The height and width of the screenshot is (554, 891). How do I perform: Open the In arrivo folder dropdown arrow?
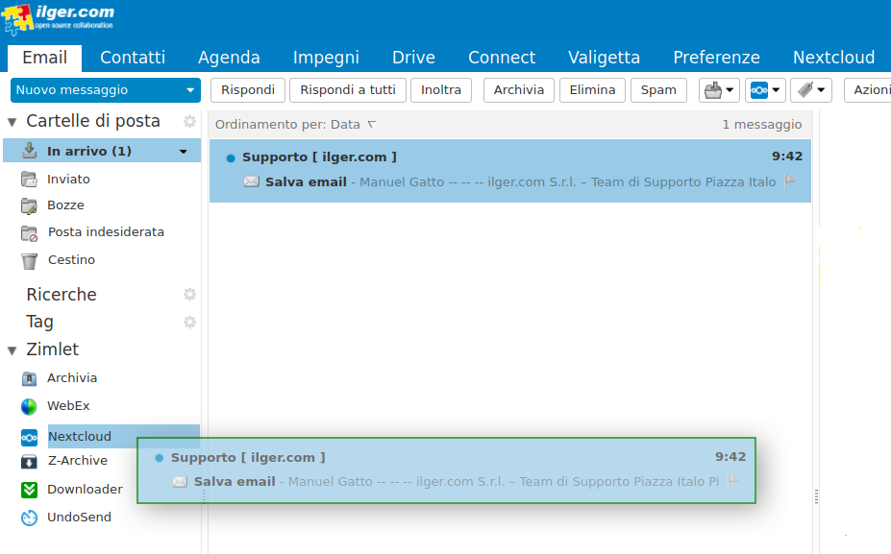pyautogui.click(x=183, y=152)
